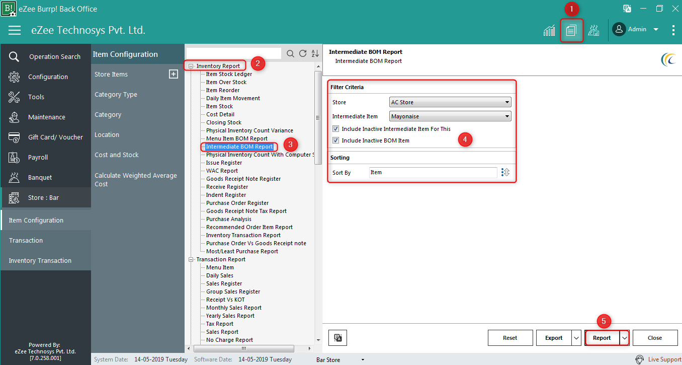Click the Gift Card/ Voucher icon
682x365 pixels.
pyautogui.click(x=14, y=137)
